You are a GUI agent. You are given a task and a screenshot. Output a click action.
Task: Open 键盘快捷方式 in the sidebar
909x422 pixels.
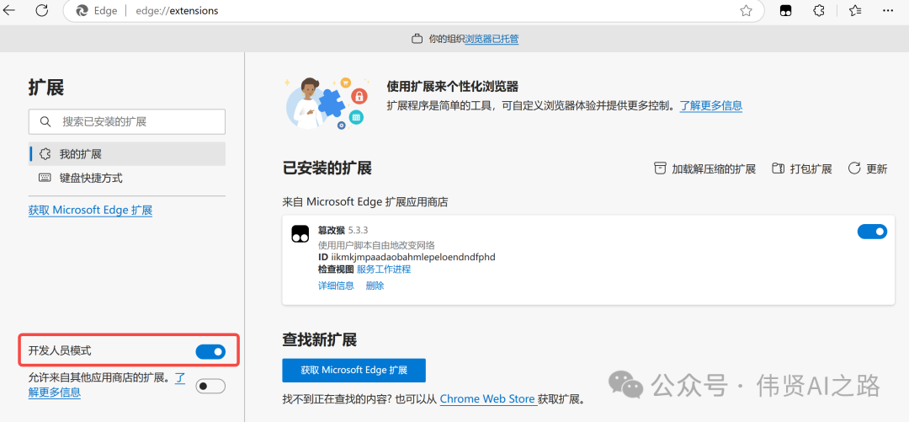coord(127,179)
